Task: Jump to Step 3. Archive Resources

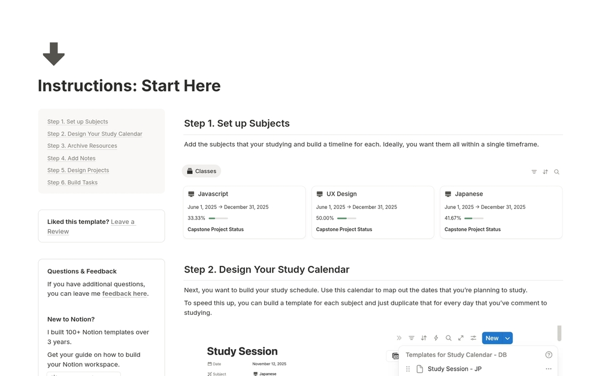Action: (x=82, y=146)
